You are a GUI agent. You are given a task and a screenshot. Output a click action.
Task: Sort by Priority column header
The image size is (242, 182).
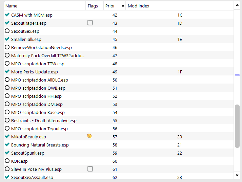click(x=115, y=6)
